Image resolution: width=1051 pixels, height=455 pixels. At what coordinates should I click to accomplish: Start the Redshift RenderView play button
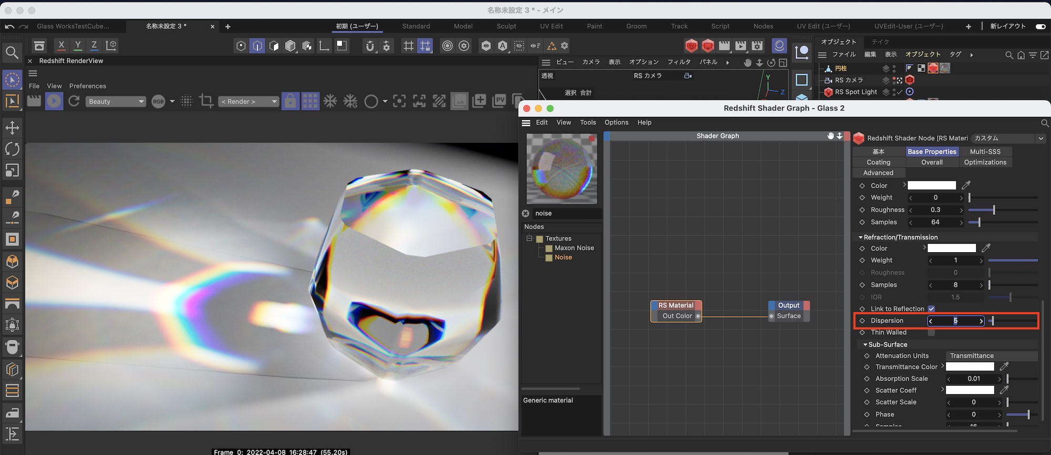54,101
